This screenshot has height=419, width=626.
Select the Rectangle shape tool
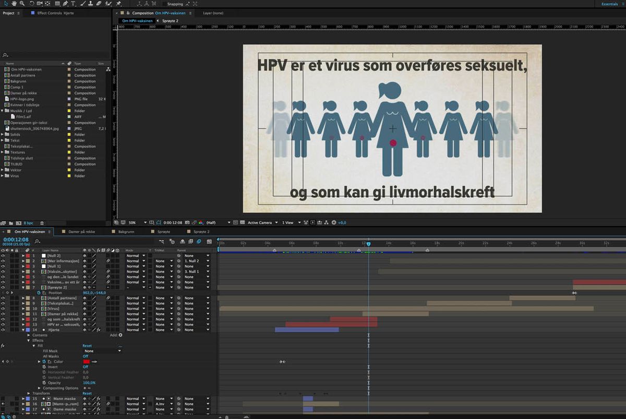click(57, 4)
